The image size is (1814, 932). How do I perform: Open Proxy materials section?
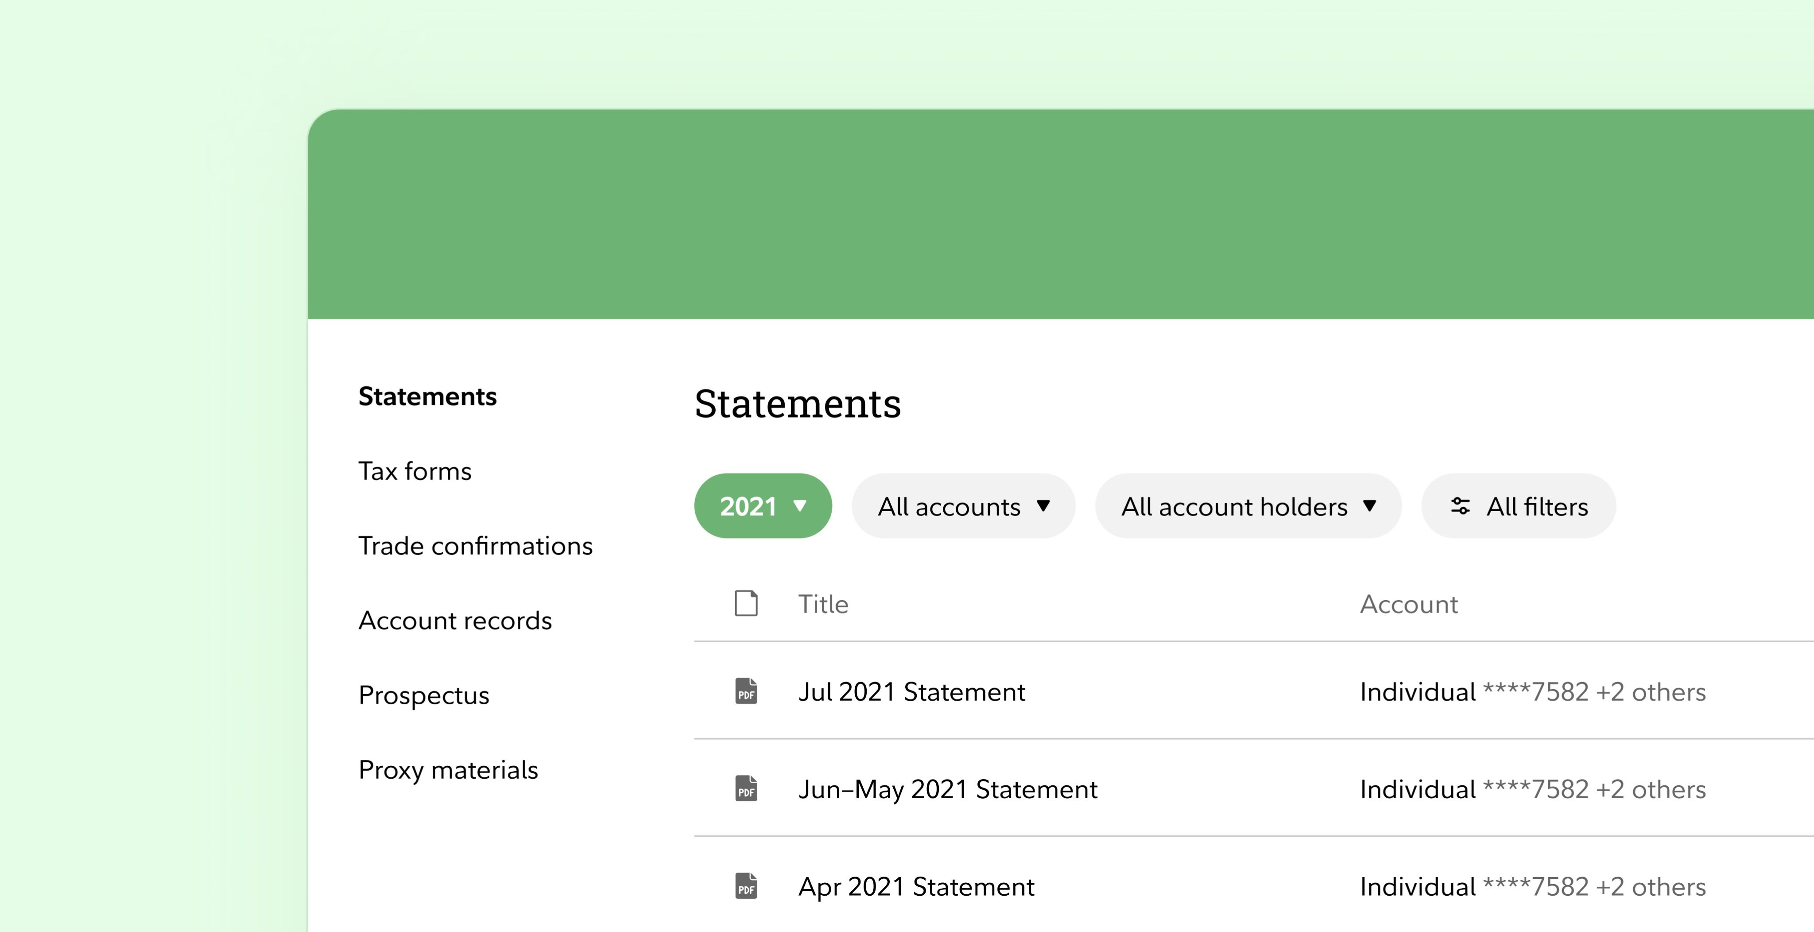pos(448,770)
